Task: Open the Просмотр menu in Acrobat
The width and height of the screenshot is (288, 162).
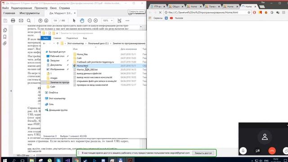Action: pos(41,8)
